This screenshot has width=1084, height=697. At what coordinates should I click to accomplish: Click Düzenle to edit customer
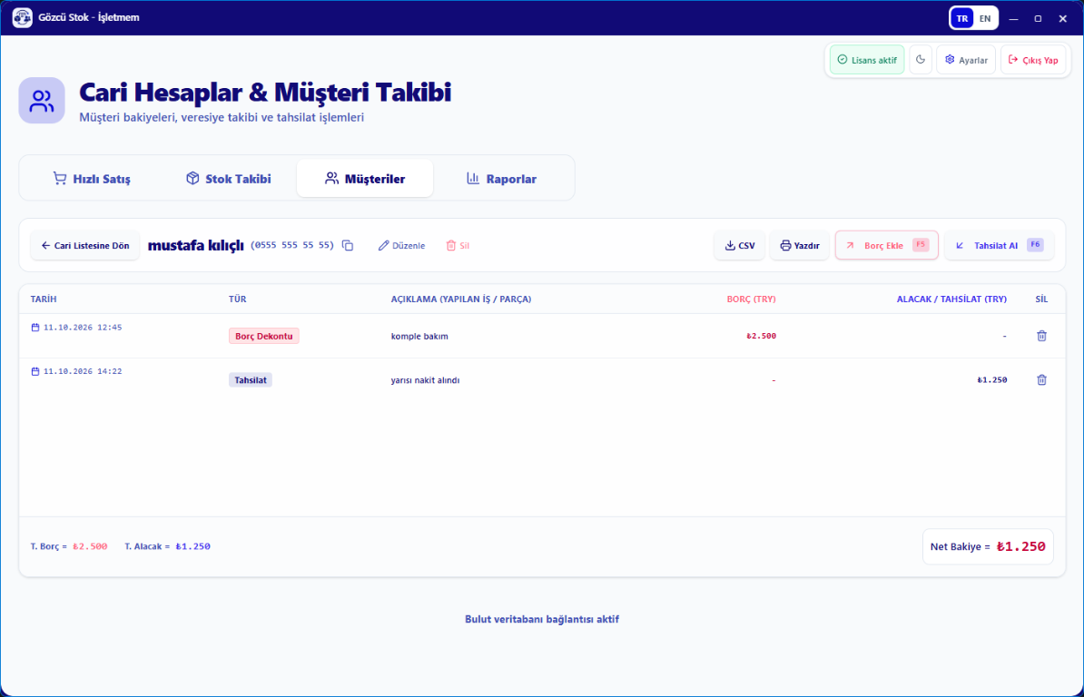(x=401, y=246)
